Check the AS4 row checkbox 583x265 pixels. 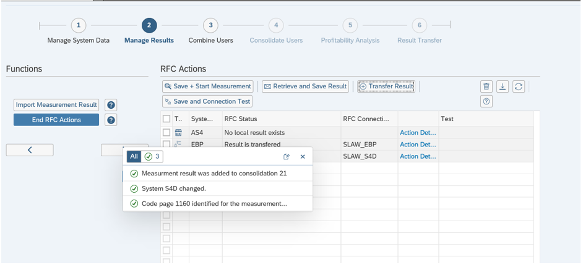[166, 132]
